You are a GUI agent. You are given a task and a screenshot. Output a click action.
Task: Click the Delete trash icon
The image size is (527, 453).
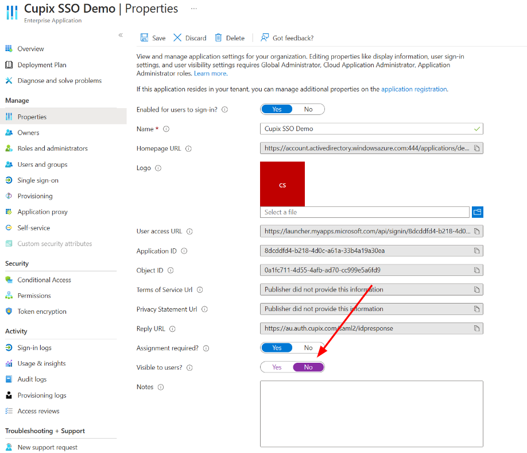(x=218, y=38)
